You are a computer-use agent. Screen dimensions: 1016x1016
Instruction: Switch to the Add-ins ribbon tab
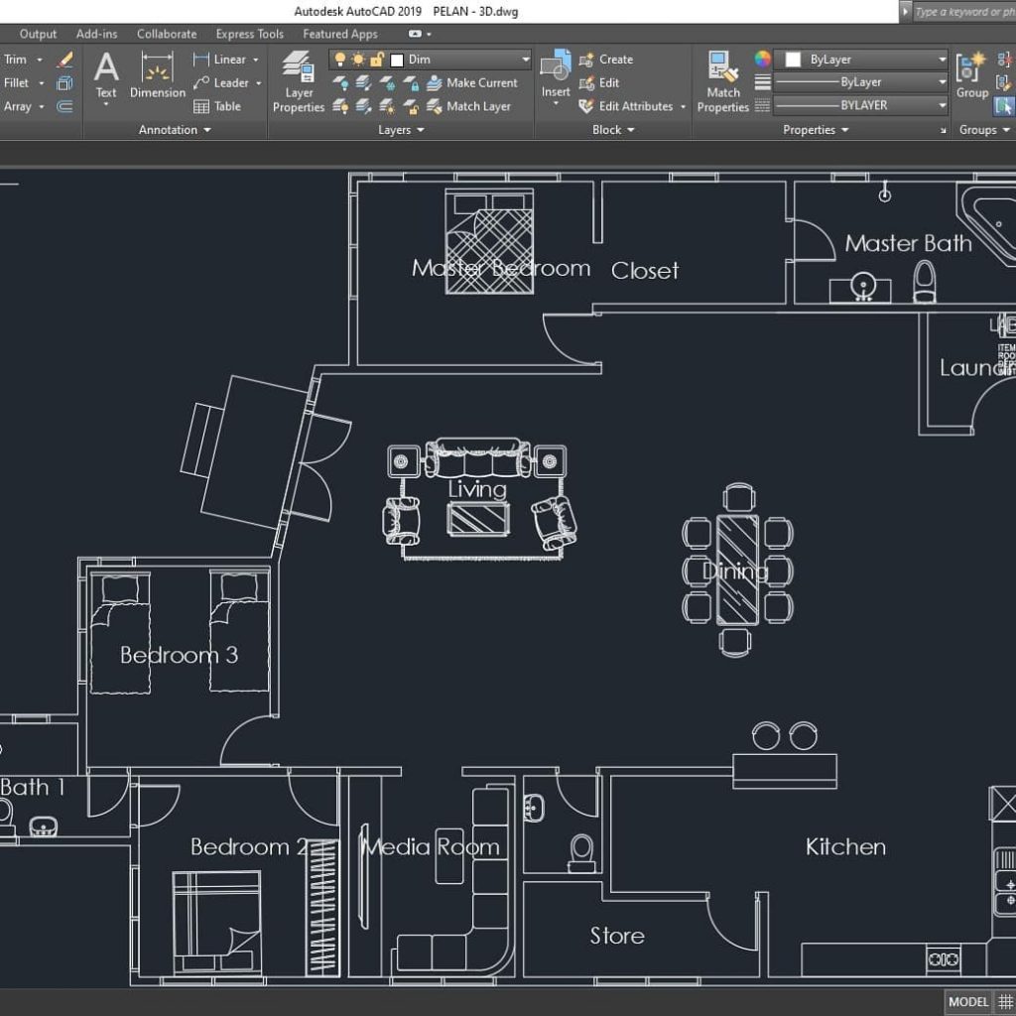tap(96, 34)
